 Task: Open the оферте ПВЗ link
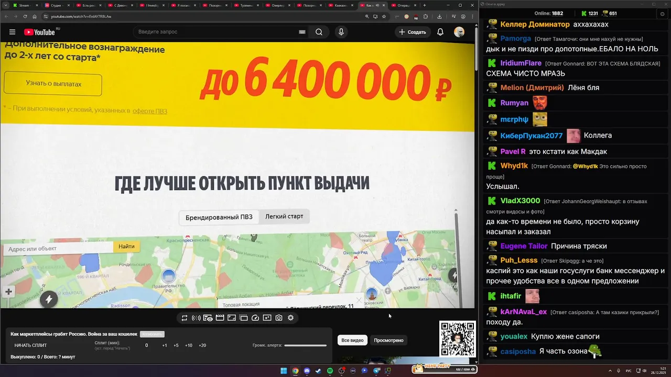[150, 111]
